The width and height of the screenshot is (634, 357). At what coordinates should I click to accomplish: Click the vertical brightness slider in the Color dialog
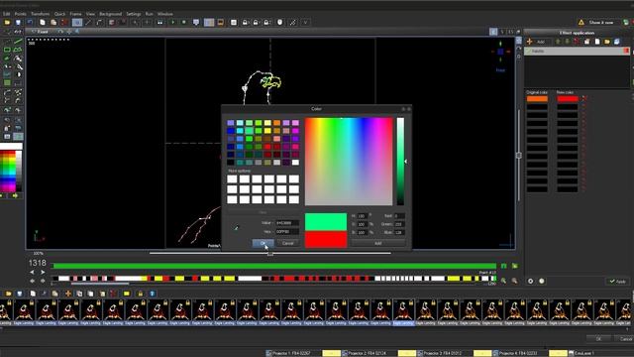tap(400, 162)
